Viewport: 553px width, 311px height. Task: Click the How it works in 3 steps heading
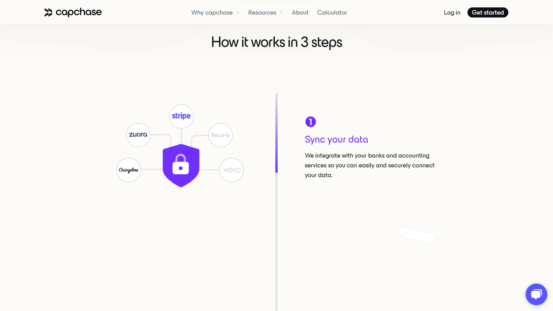(x=276, y=42)
